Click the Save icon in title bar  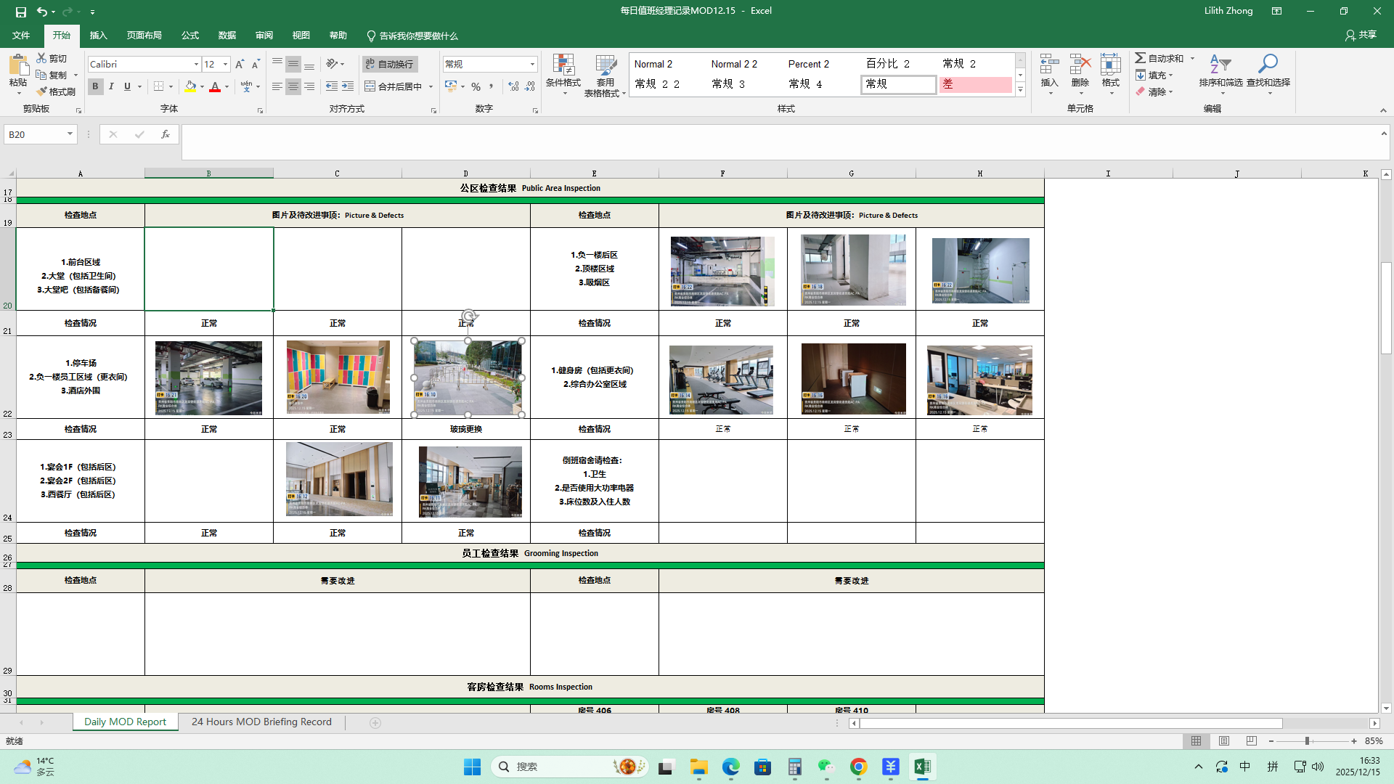pos(20,11)
